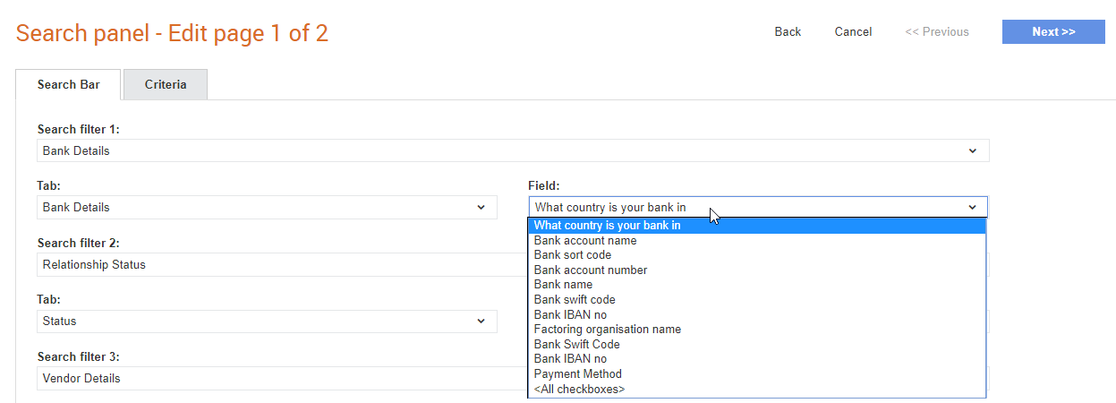Open the Search filter 1 dropdown
The image size is (1116, 403).
(x=513, y=150)
